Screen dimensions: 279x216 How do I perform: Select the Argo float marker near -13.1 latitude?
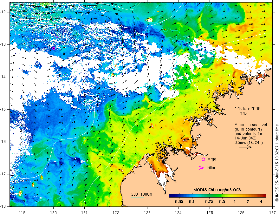coord(54,48)
